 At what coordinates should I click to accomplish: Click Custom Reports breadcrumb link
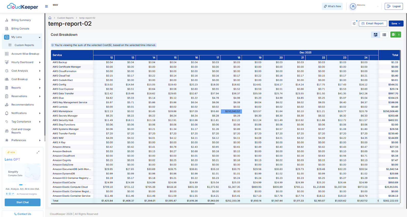tap(65, 18)
